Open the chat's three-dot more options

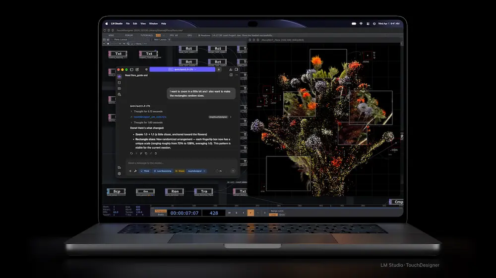point(237,75)
